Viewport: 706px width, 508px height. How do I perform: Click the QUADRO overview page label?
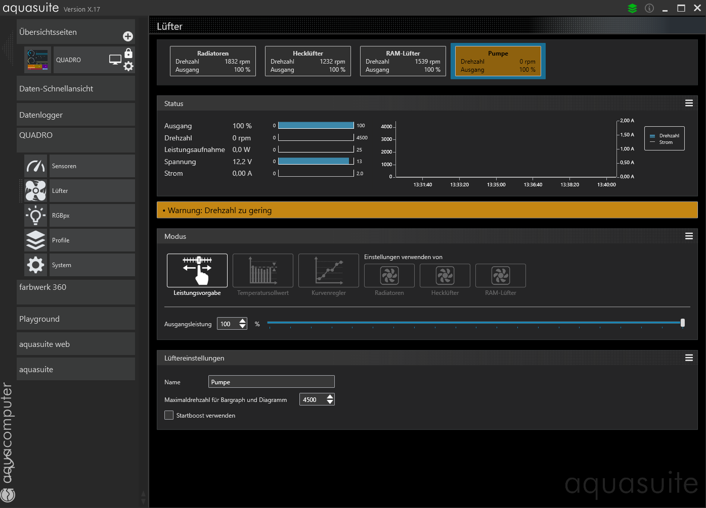[x=68, y=60]
